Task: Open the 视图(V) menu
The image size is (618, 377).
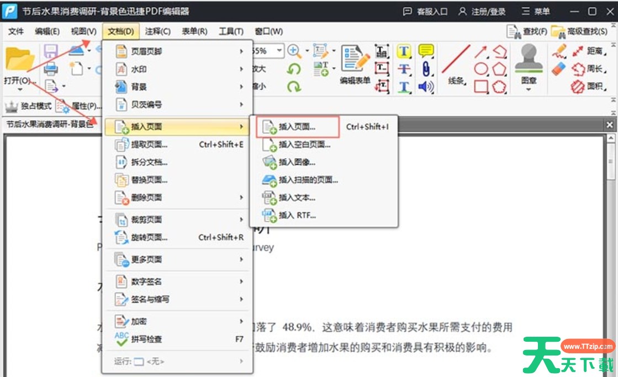Action: tap(83, 31)
